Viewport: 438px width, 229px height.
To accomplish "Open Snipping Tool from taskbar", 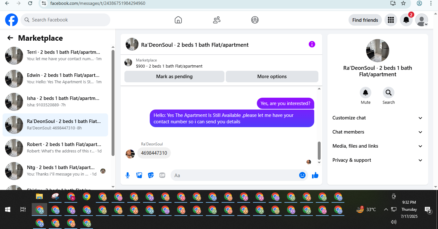I will 55,196.
